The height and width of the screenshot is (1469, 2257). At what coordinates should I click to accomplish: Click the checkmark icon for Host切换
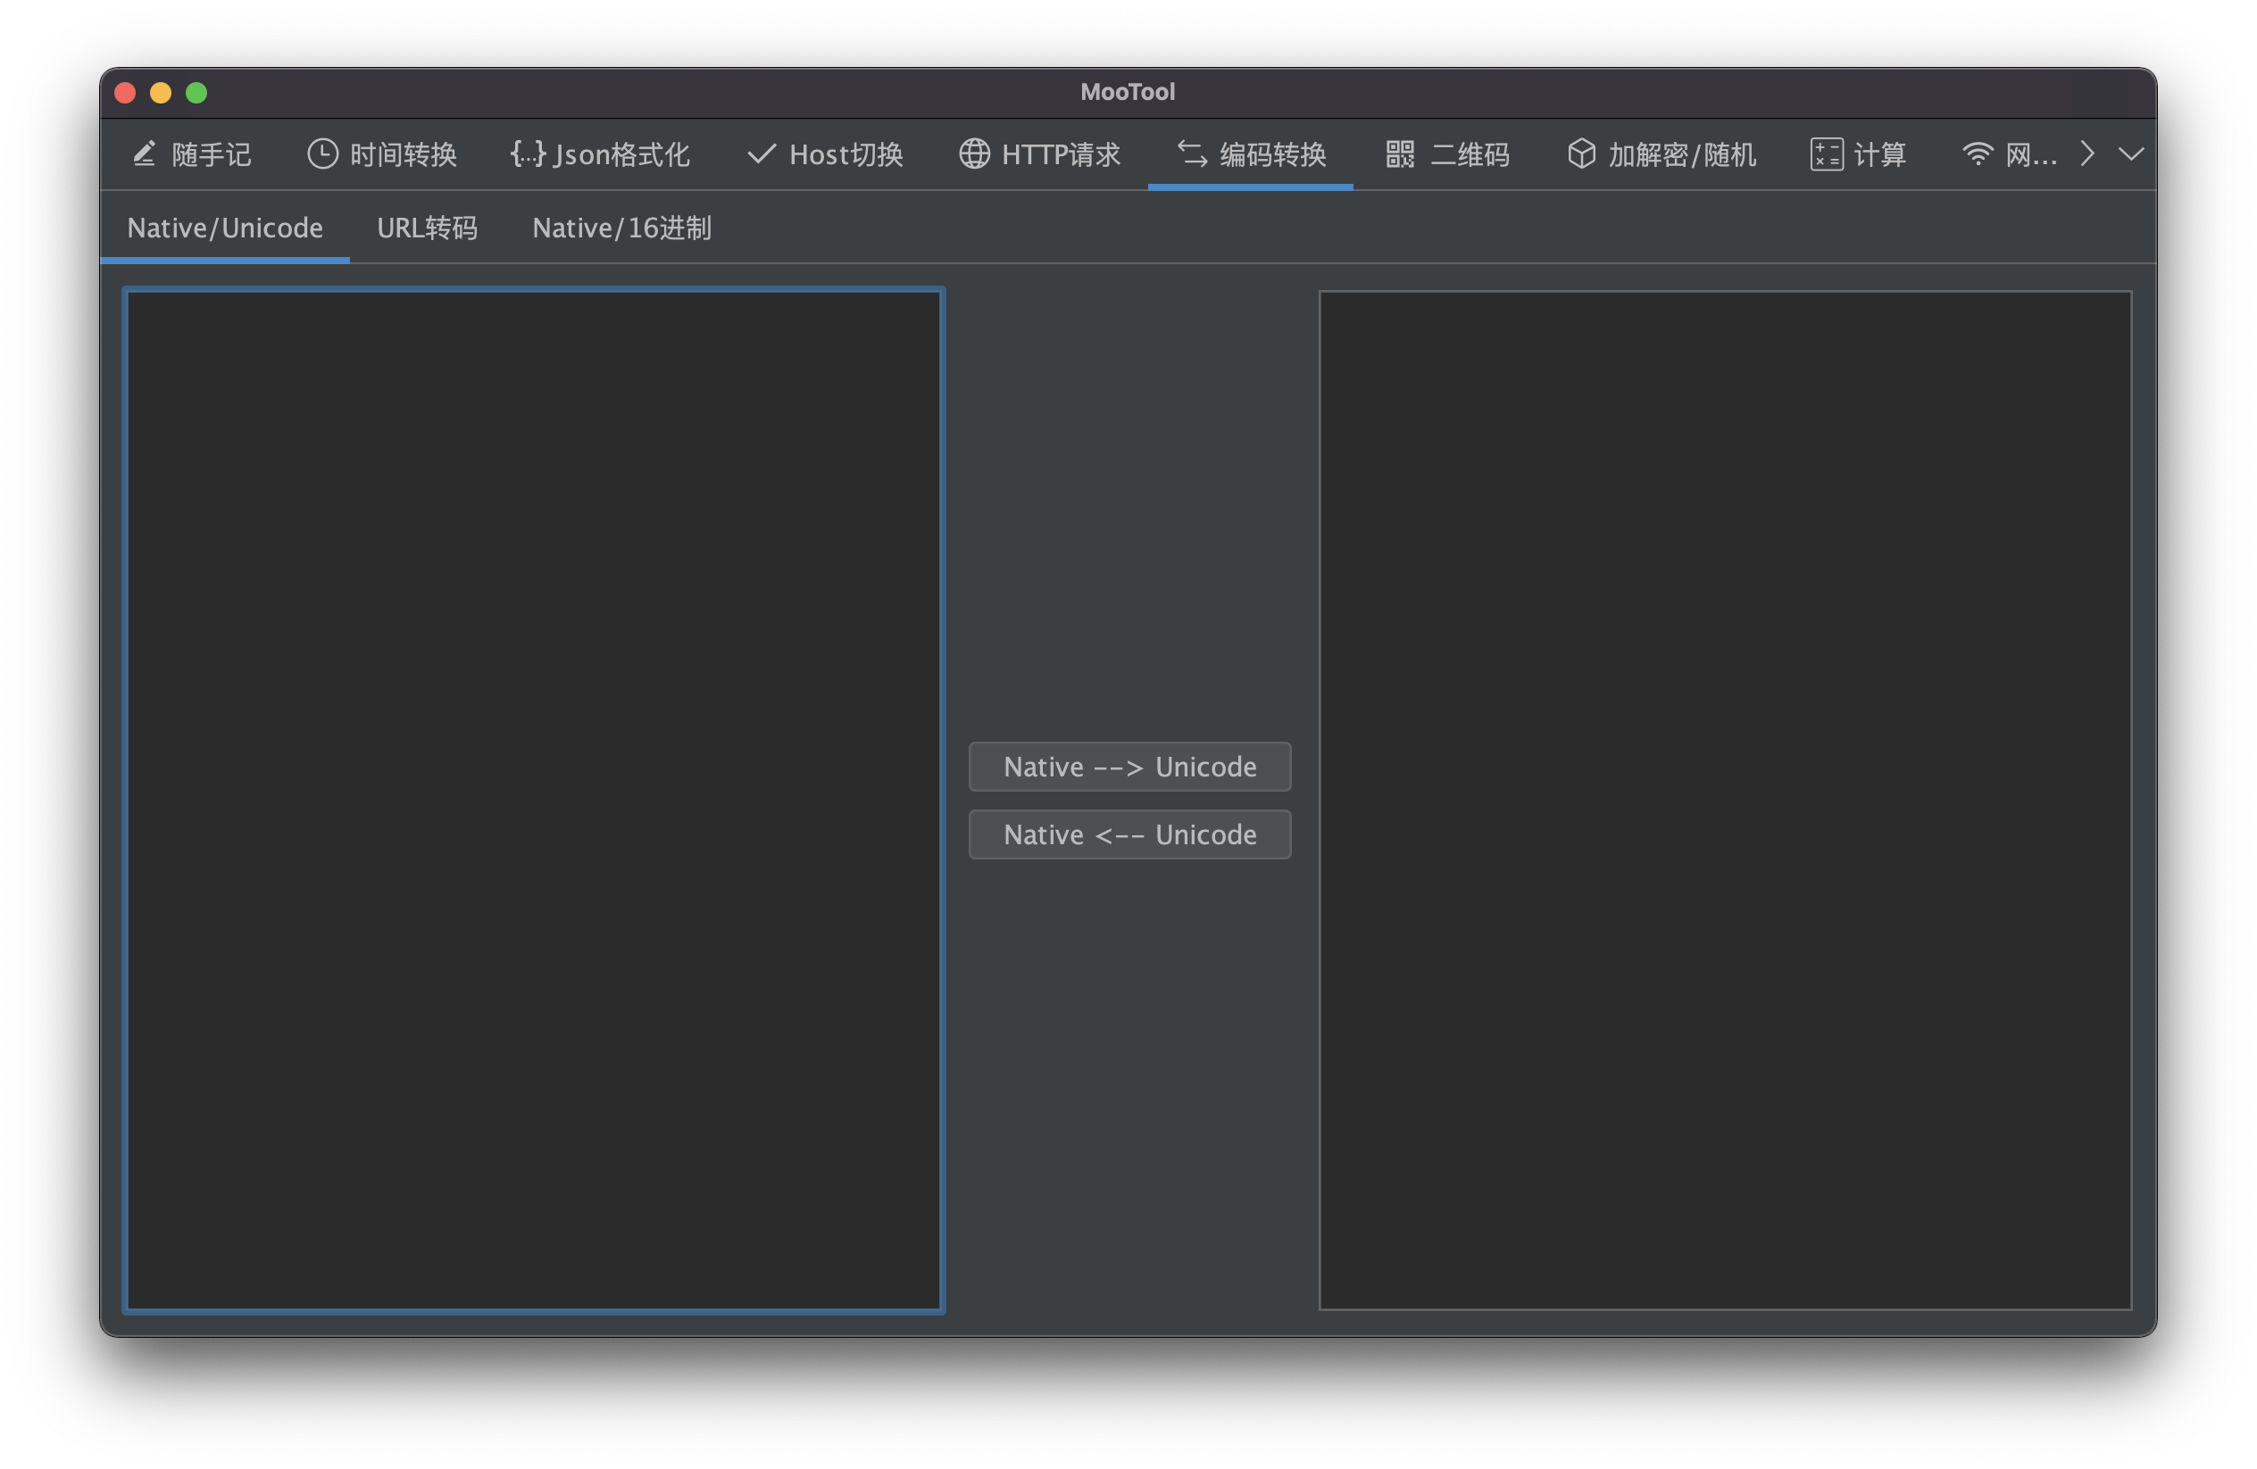pos(762,154)
